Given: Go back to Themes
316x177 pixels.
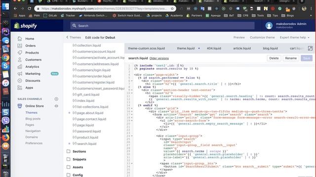Looking at the screenshot, I should tap(74, 37).
